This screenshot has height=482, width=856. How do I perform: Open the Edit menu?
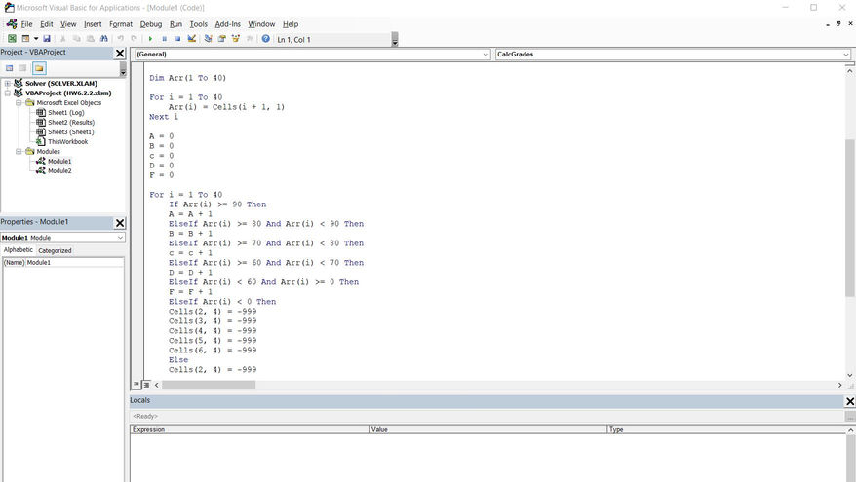(47, 24)
